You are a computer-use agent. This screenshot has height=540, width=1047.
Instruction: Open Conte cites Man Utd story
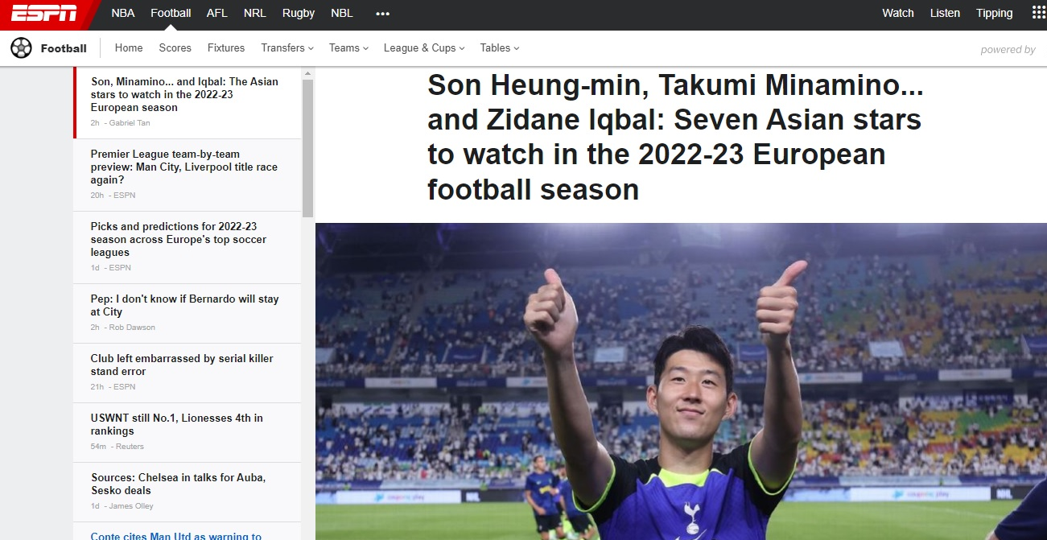pos(176,535)
